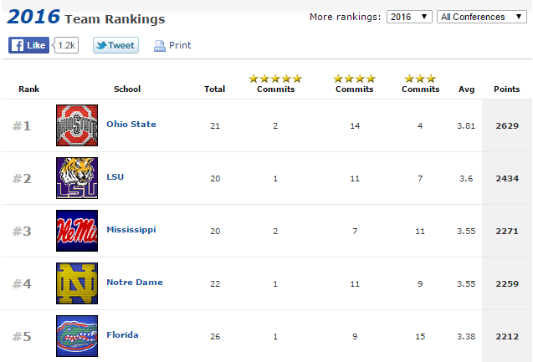This screenshot has height=362, width=533.
Task: Click the Ohio State team logo
Action: click(77, 125)
